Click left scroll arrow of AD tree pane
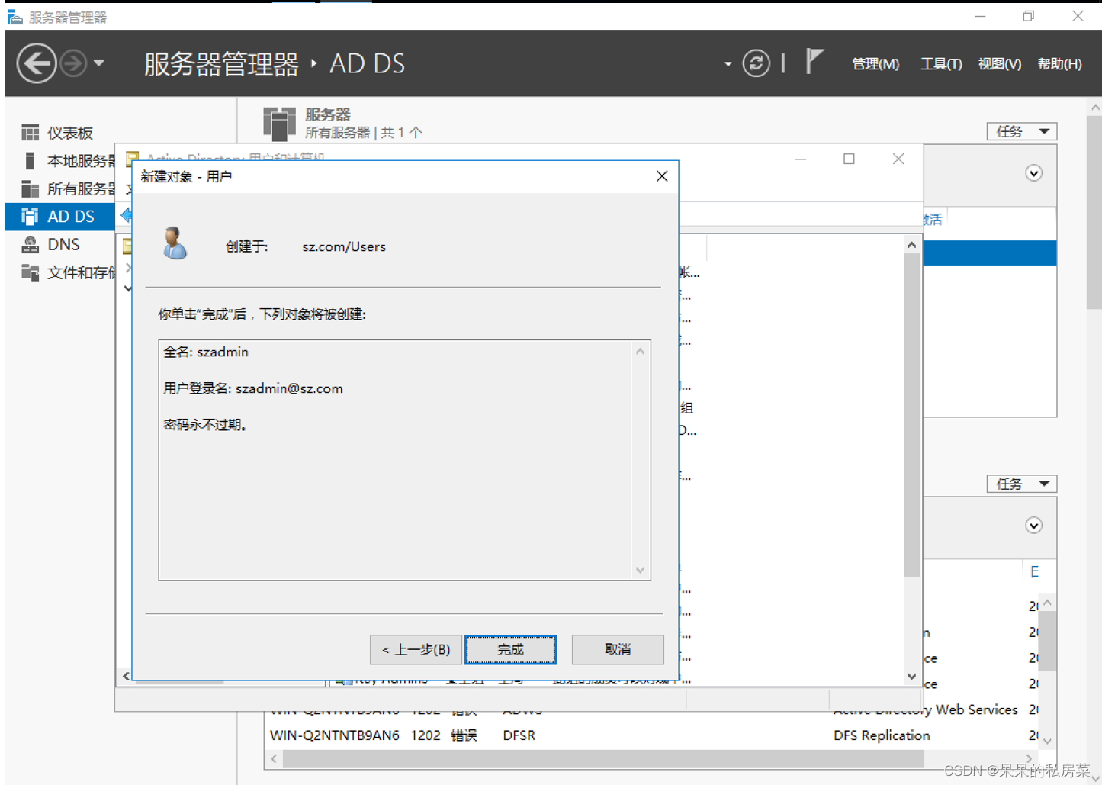 [x=126, y=676]
